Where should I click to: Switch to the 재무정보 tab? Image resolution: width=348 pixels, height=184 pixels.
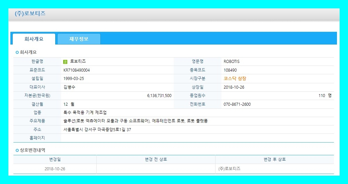pos(79,39)
